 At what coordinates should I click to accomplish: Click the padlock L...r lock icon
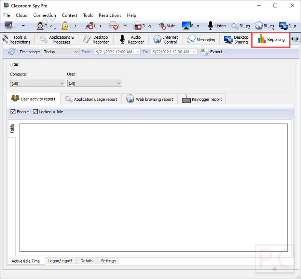point(65,26)
